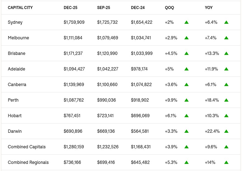
Task: Click the CAPITAL CITY column header
Action: click(20, 8)
